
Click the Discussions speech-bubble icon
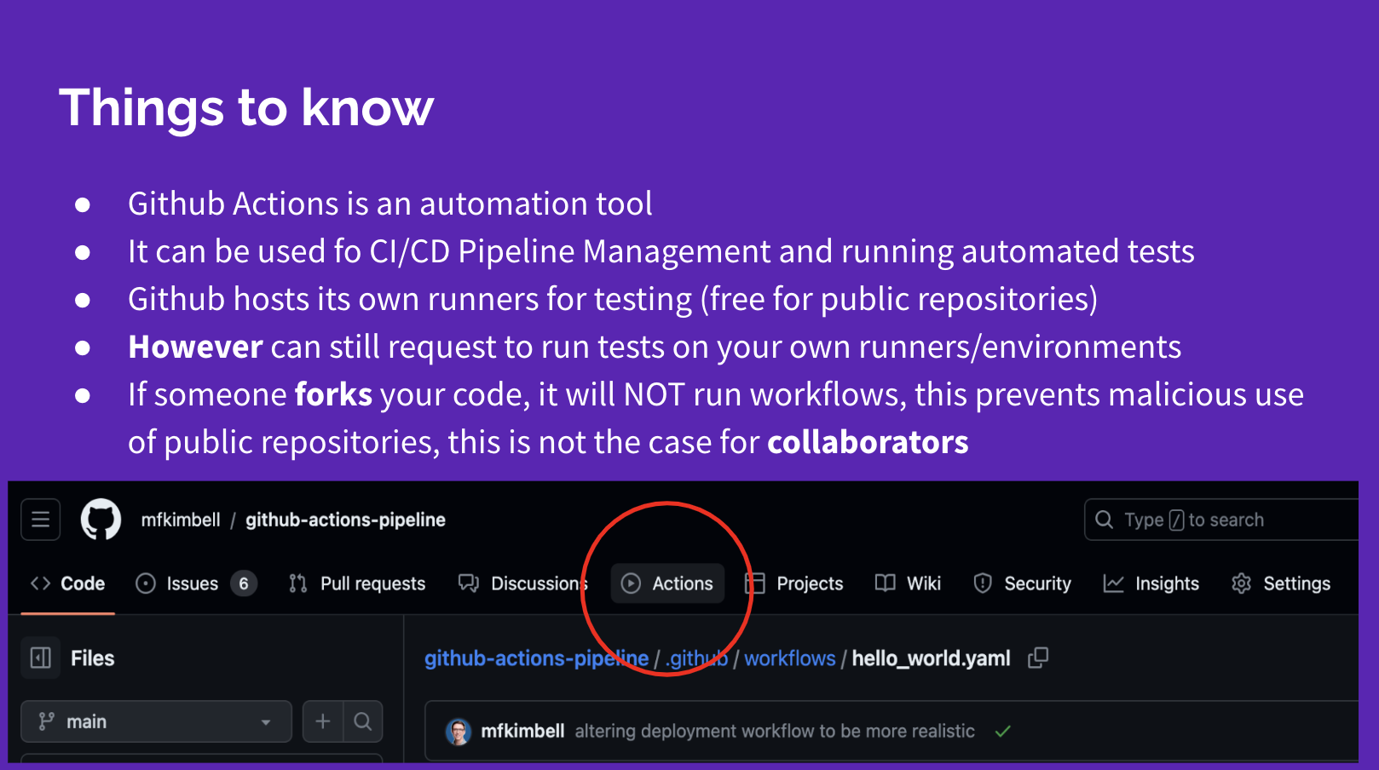pos(469,583)
